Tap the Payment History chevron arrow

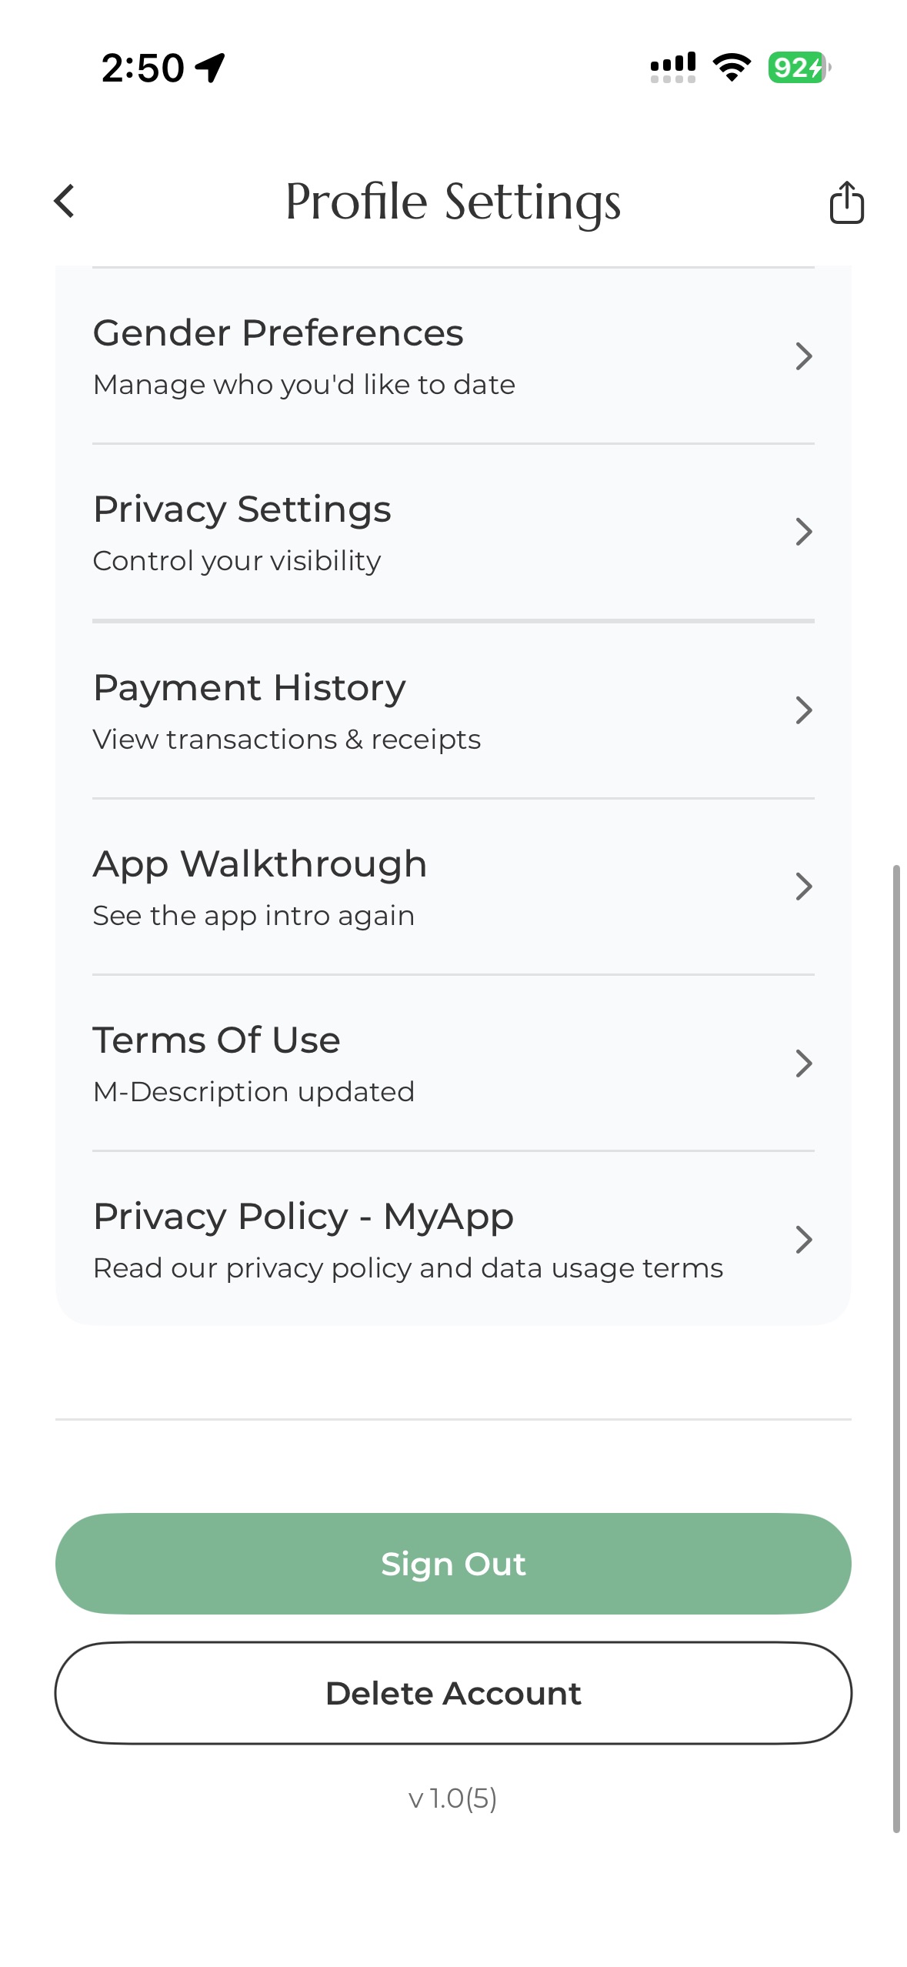pos(803,710)
